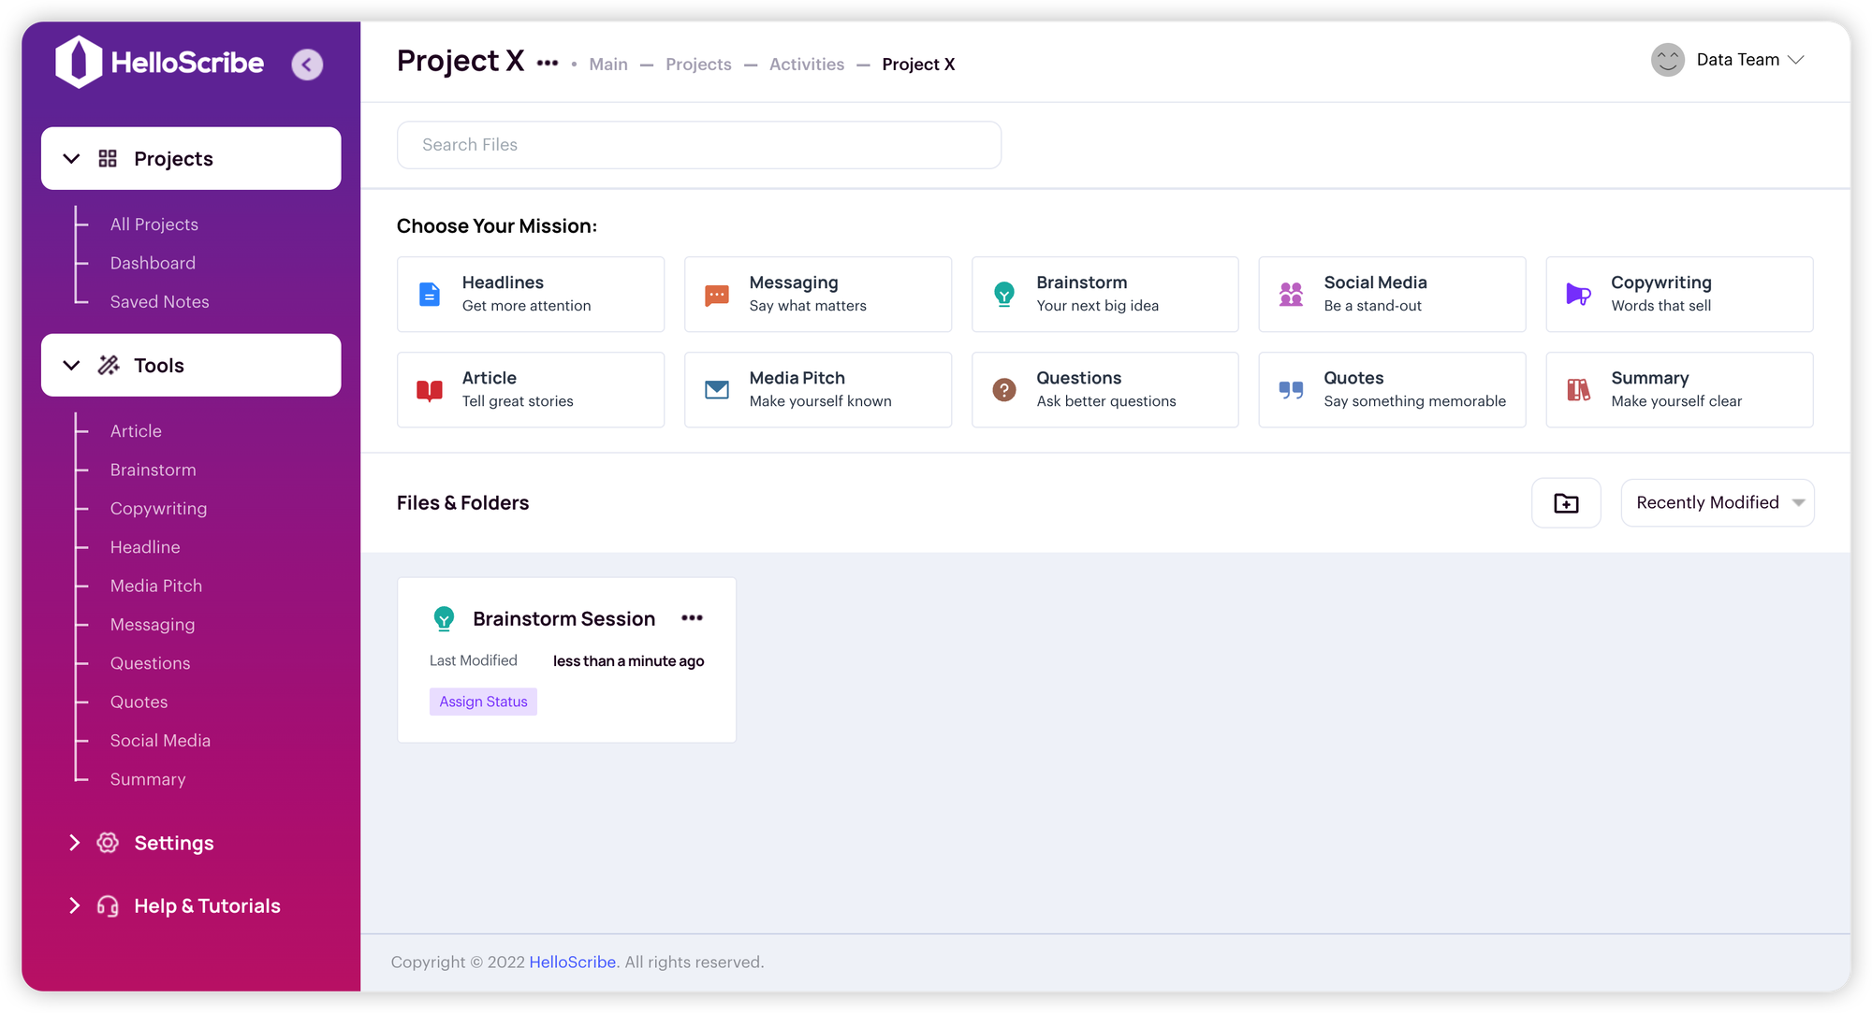Image resolution: width=1872 pixels, height=1013 pixels.
Task: Click the Questions question-mark icon
Action: 1004,389
